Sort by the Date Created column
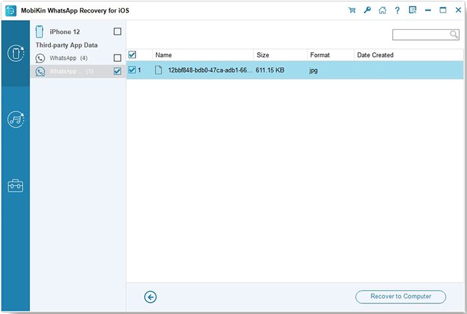Image resolution: width=467 pixels, height=314 pixels. click(408, 55)
